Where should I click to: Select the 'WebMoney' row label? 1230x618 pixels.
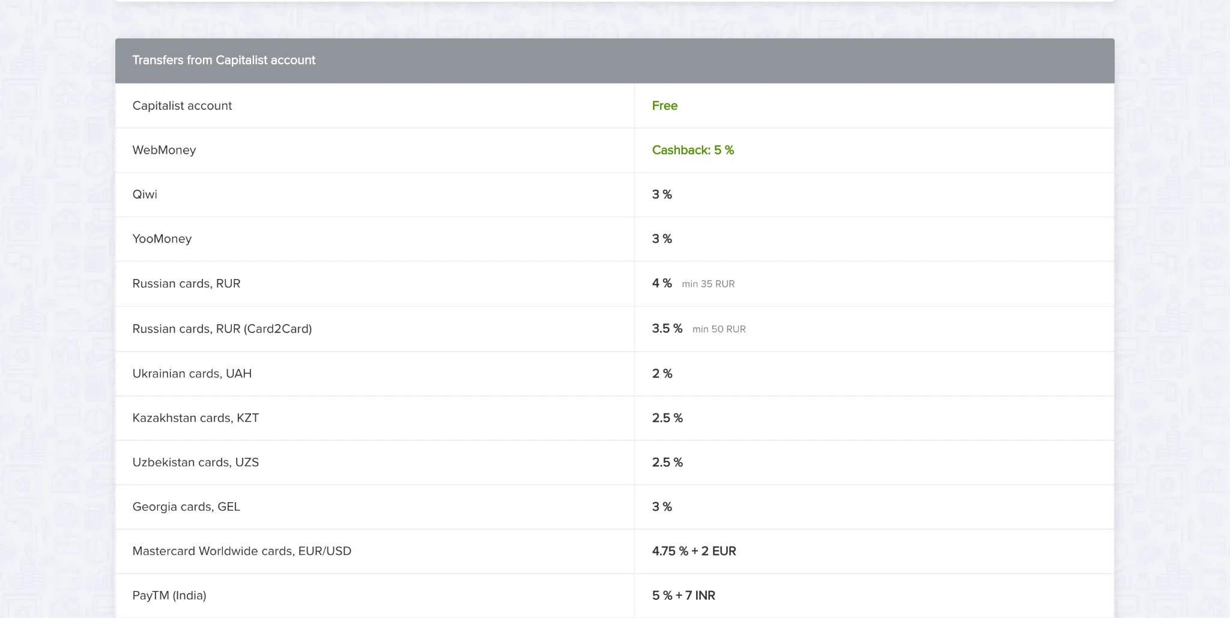164,150
